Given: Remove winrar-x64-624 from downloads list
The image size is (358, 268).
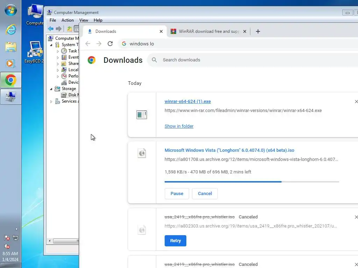Looking at the screenshot, I should coord(356,102).
